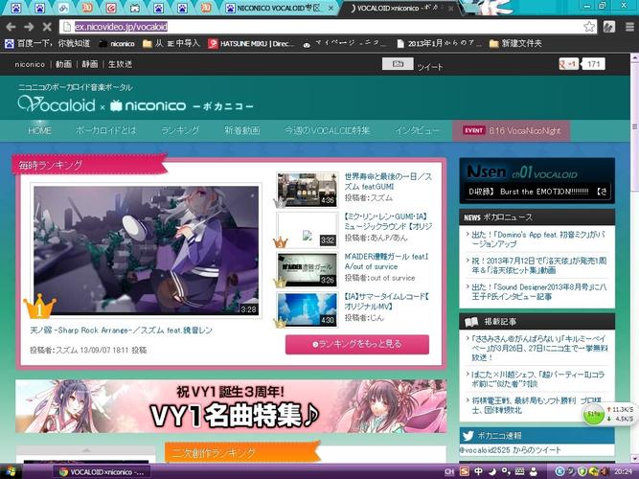Open the volume speaker tray icon
Viewport: 639px width, 479px height.
coord(605,472)
